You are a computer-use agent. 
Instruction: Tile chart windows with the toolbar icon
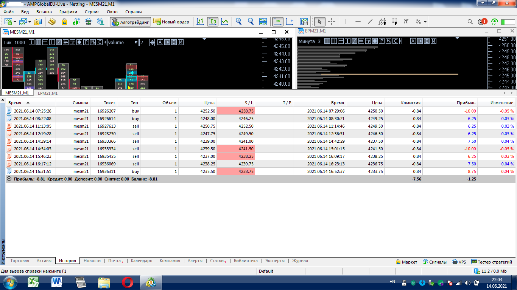pyautogui.click(x=263, y=22)
